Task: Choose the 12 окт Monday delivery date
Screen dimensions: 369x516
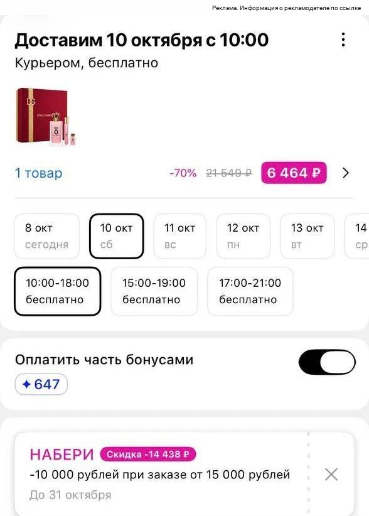Action: [243, 236]
